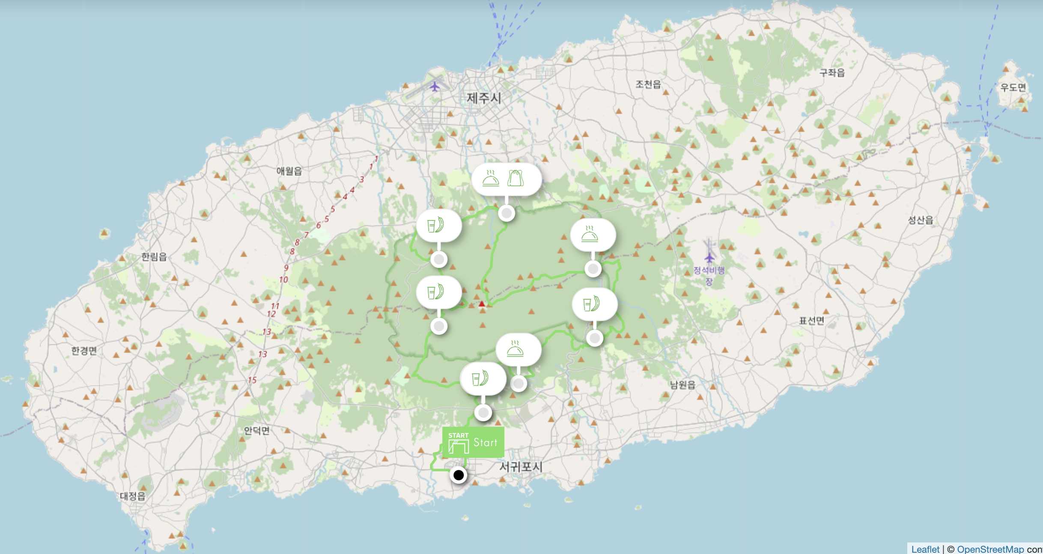Viewport: 1043px width, 554px height.
Task: Click the 제주시 city label
Action: pos(483,98)
